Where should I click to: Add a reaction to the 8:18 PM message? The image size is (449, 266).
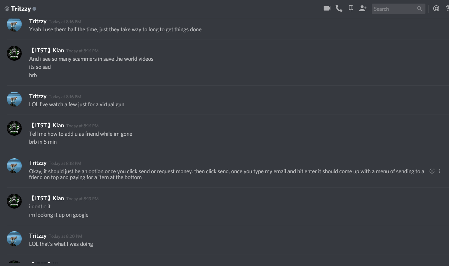tap(432, 171)
